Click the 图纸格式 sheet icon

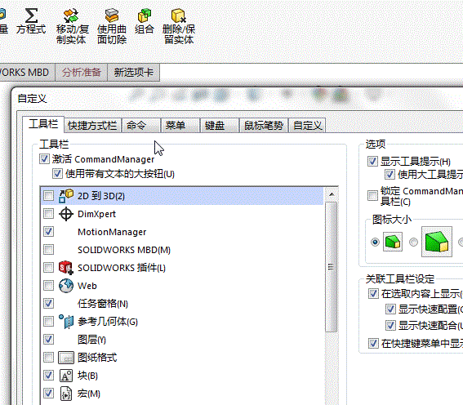tap(66, 358)
